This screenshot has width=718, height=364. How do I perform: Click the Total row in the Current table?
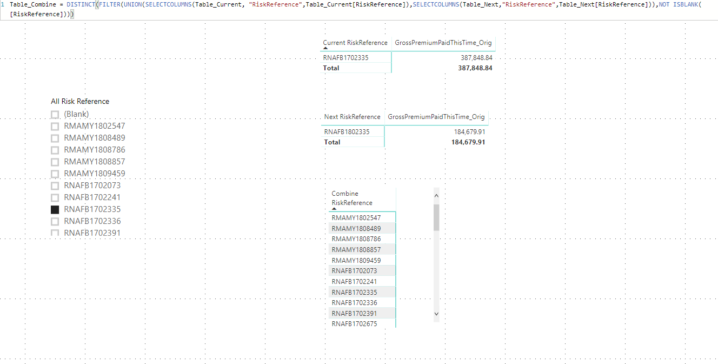point(408,68)
